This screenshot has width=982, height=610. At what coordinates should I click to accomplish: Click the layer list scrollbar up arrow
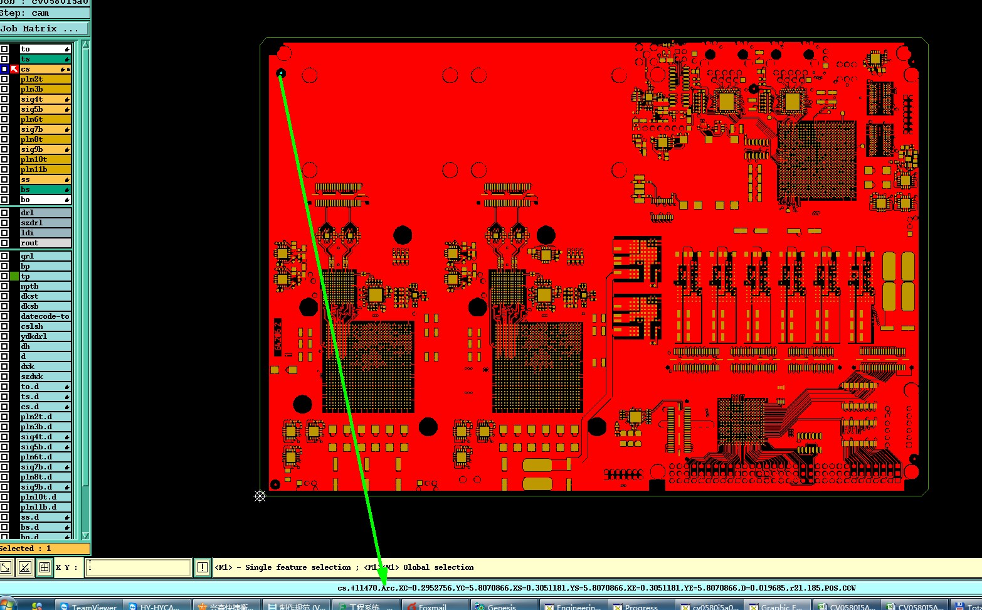coord(85,45)
